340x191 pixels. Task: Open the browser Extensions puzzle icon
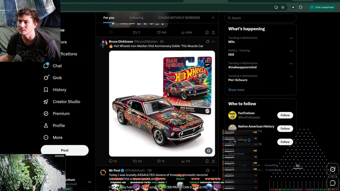[x=300, y=7]
